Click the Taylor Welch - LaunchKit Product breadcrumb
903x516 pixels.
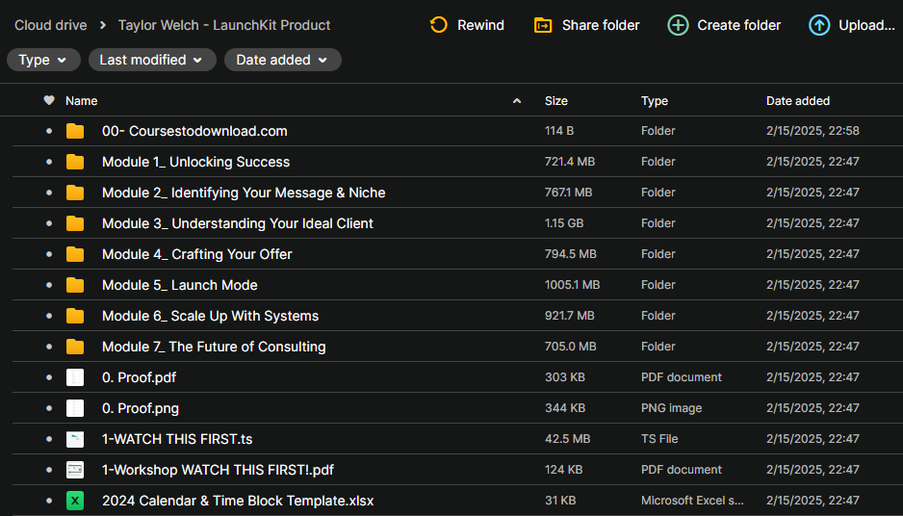pos(224,25)
